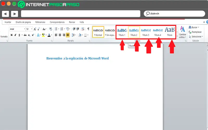Open the Word help question mark
The height and width of the screenshot is (130, 208).
[x=207, y=22]
